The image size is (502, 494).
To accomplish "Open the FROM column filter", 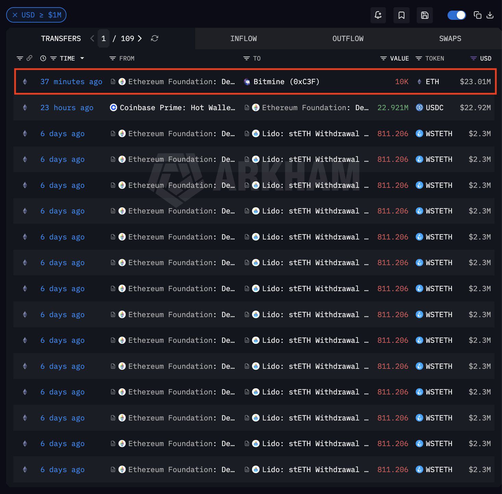I will tap(112, 58).
